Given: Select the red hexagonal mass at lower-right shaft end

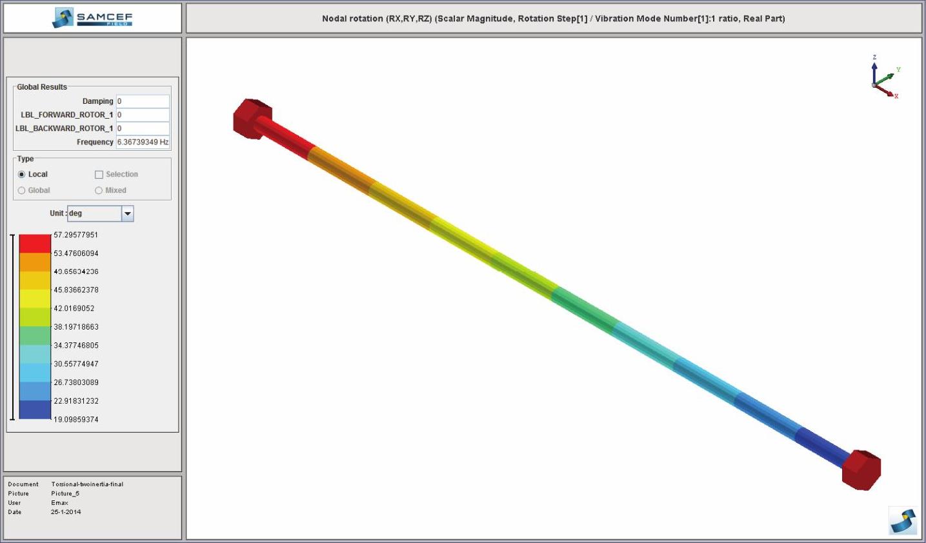Looking at the screenshot, I should pyautogui.click(x=861, y=469).
